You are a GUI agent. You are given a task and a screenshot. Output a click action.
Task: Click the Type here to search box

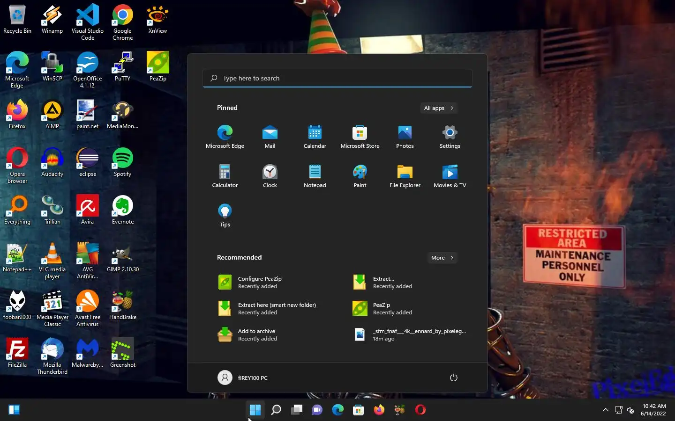tap(337, 78)
